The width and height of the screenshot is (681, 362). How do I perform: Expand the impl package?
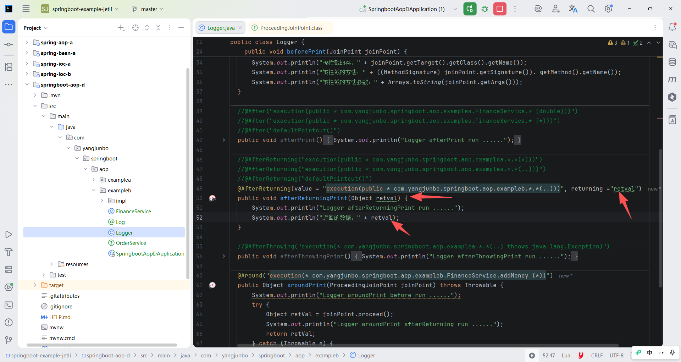pyautogui.click(x=102, y=201)
